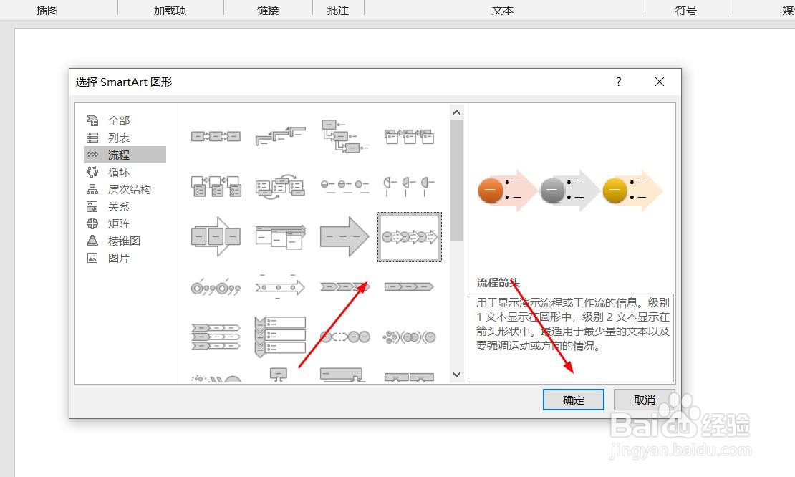795x477 pixels.
Task: Close the 选择 SmartArt 图形 dialog
Action: tap(659, 82)
